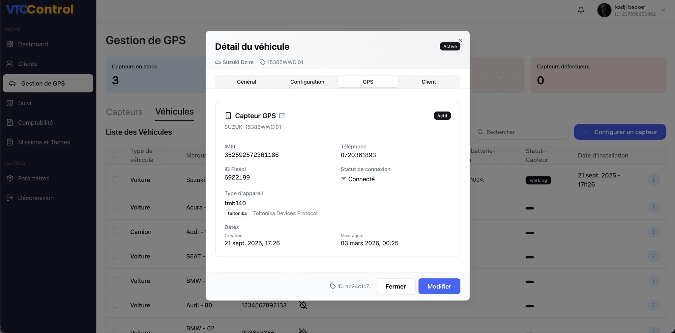Close the vehicle detail dialog
Screen dimensions: 675x333
(460, 40)
